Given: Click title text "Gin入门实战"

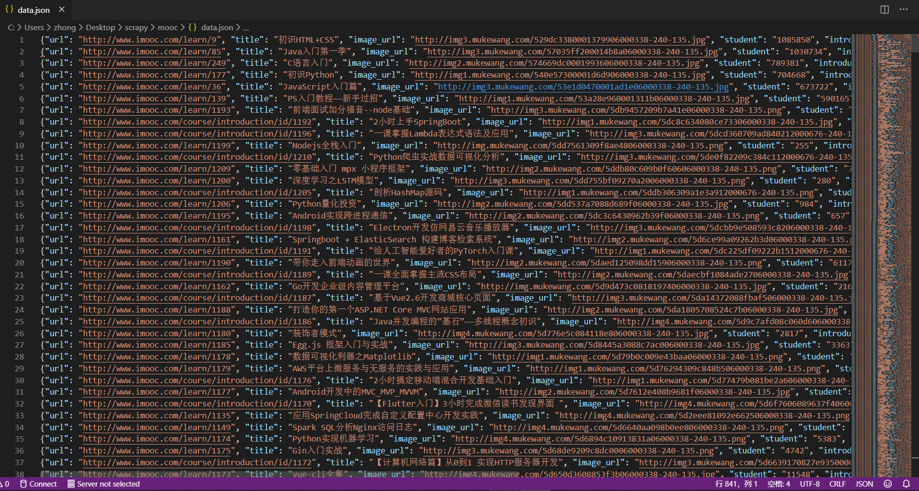Looking at the screenshot, I should click(317, 451).
